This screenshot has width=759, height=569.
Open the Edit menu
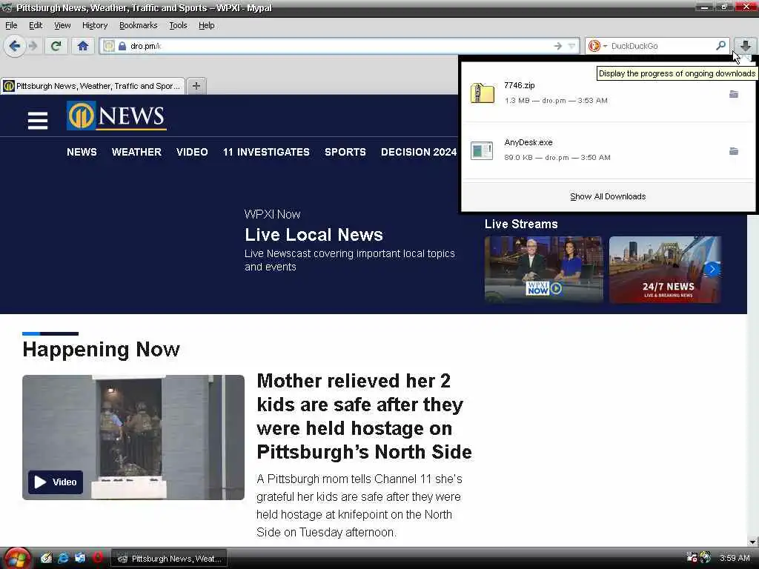tap(36, 25)
